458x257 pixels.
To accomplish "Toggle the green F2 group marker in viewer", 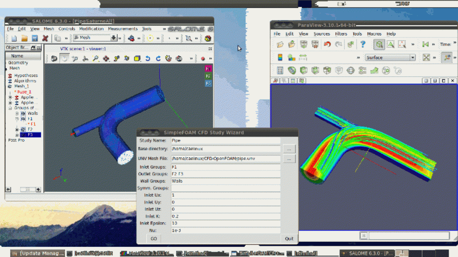I will coord(208,76).
